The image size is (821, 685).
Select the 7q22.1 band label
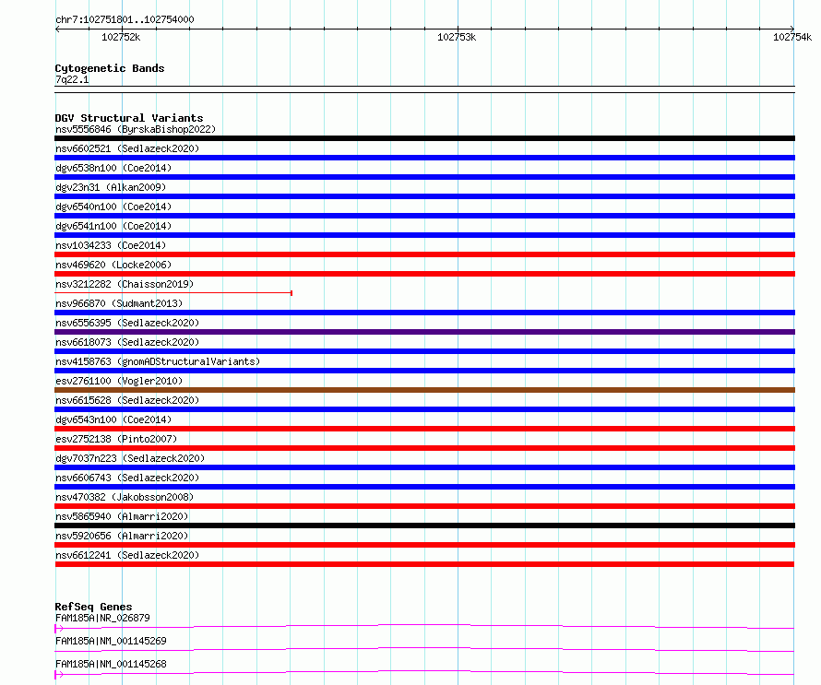click(72, 79)
